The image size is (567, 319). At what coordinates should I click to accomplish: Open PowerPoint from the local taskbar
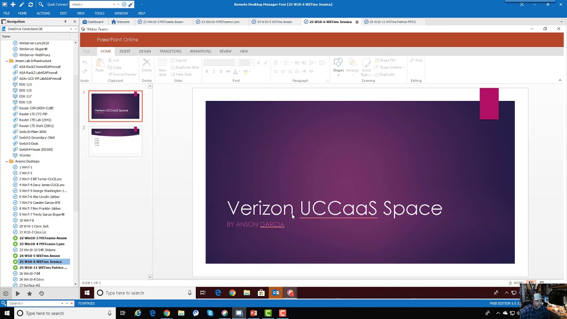[253, 313]
